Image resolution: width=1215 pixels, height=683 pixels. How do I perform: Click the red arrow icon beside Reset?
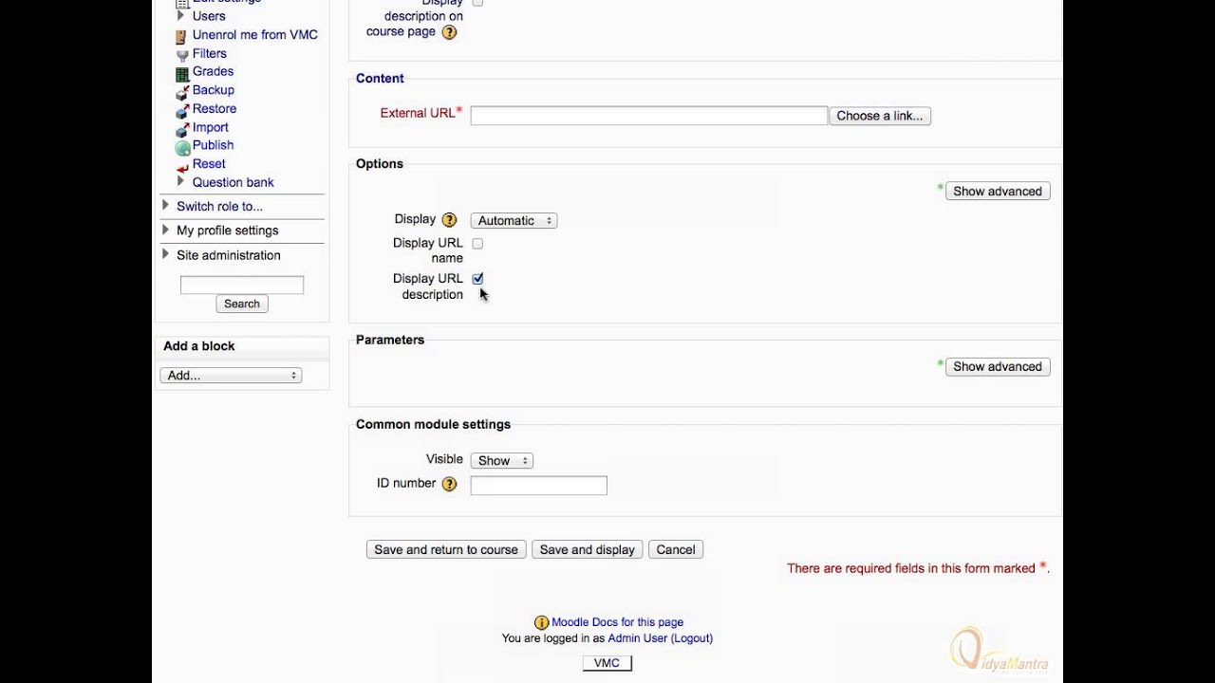click(182, 166)
